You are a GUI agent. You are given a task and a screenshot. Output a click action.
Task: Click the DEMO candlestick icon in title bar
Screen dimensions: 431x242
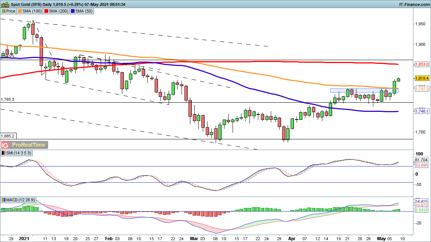[x=5, y=4]
